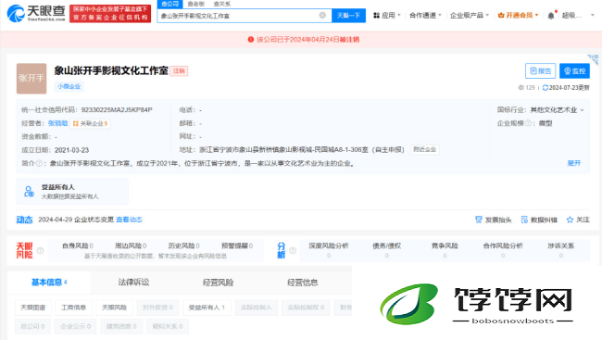This screenshot has width=602, height=340.
Task: Click the 发票抬头 invoice icon
Action: [479, 220]
